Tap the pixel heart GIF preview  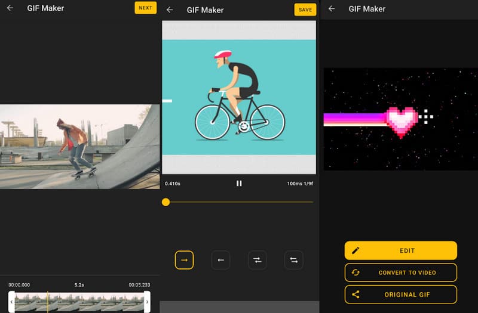coord(400,119)
